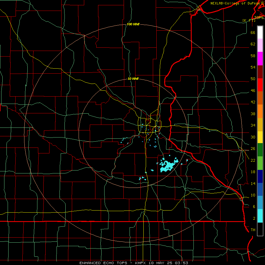
Task: Click the magenta 58 kft legend swatch
Action: [x=260, y=59]
